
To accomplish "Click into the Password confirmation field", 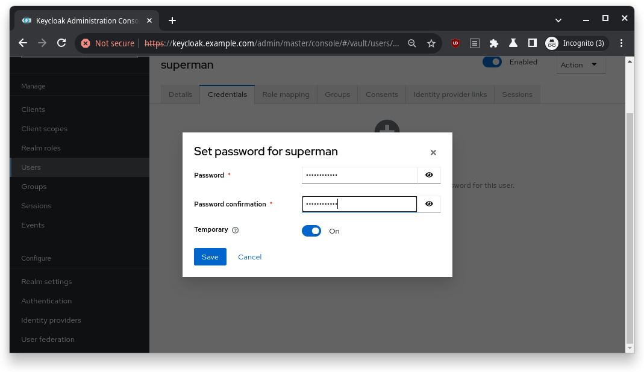I will (360, 204).
